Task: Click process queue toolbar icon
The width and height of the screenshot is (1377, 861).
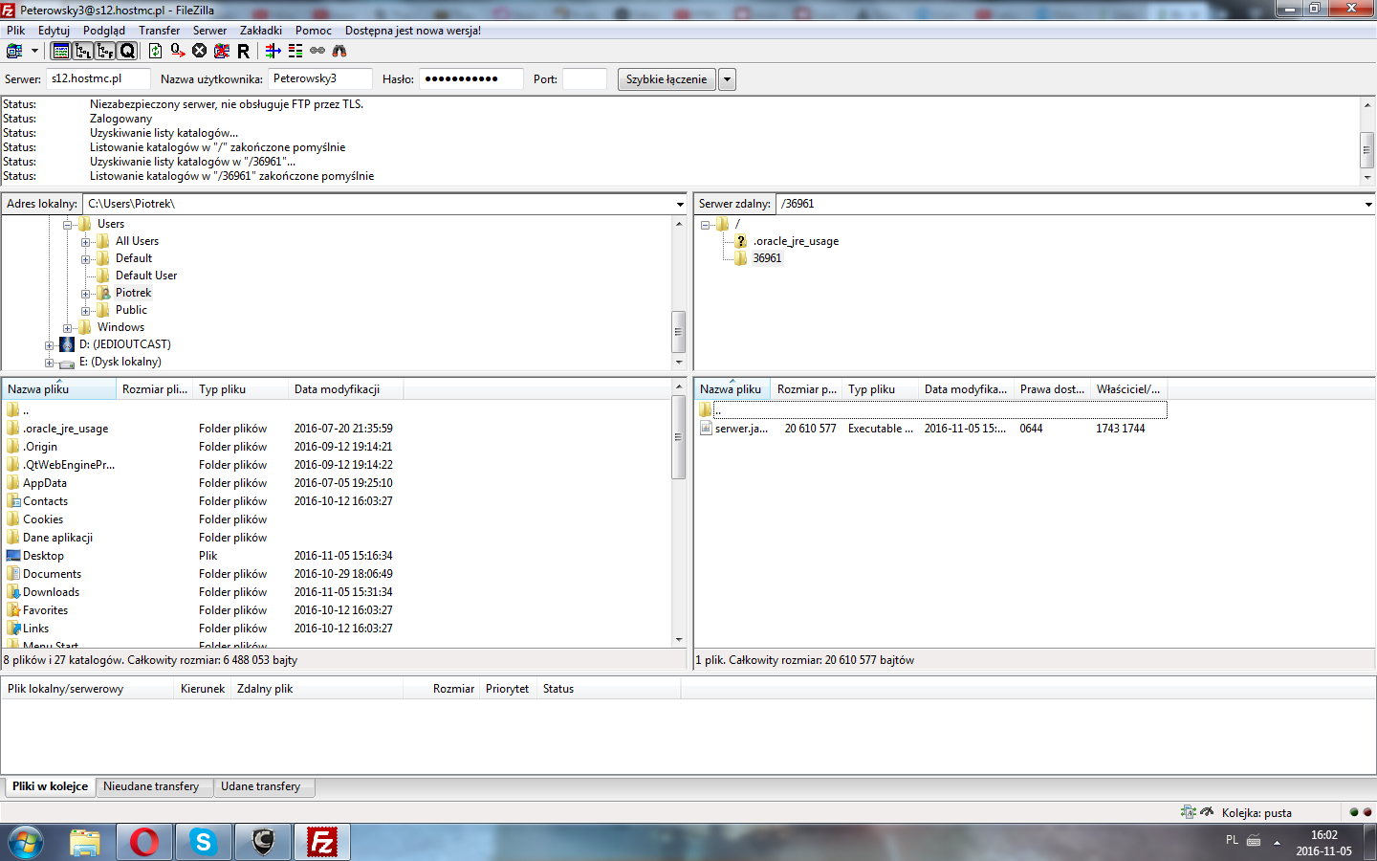Action: click(x=177, y=51)
